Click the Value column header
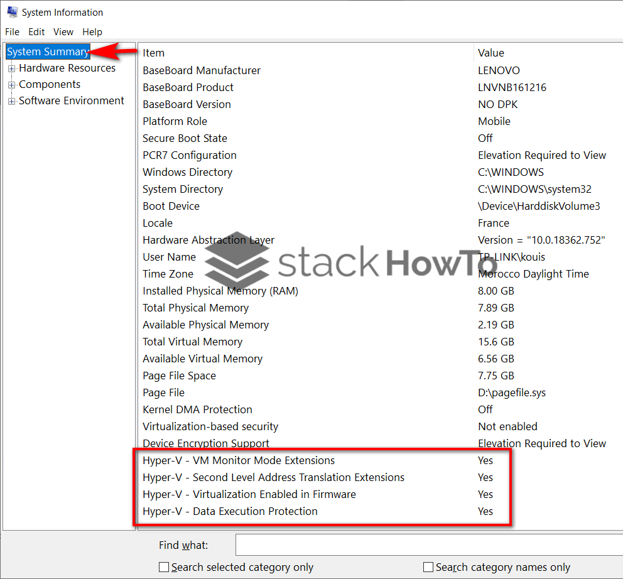This screenshot has width=623, height=579. pyautogui.click(x=491, y=53)
